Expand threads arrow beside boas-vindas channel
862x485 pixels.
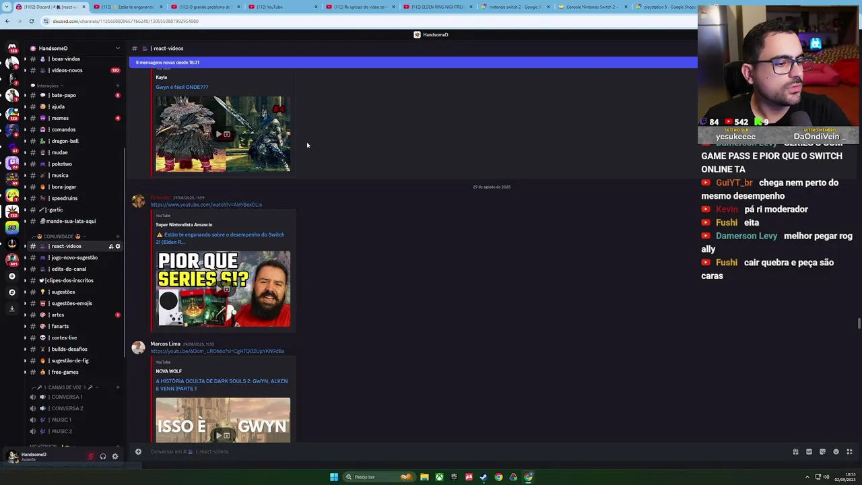pos(25,59)
